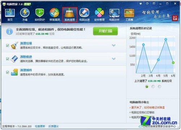181x130 pixels.
Task: Click the 清除痕迹 eraser icon
Action: [14, 59]
